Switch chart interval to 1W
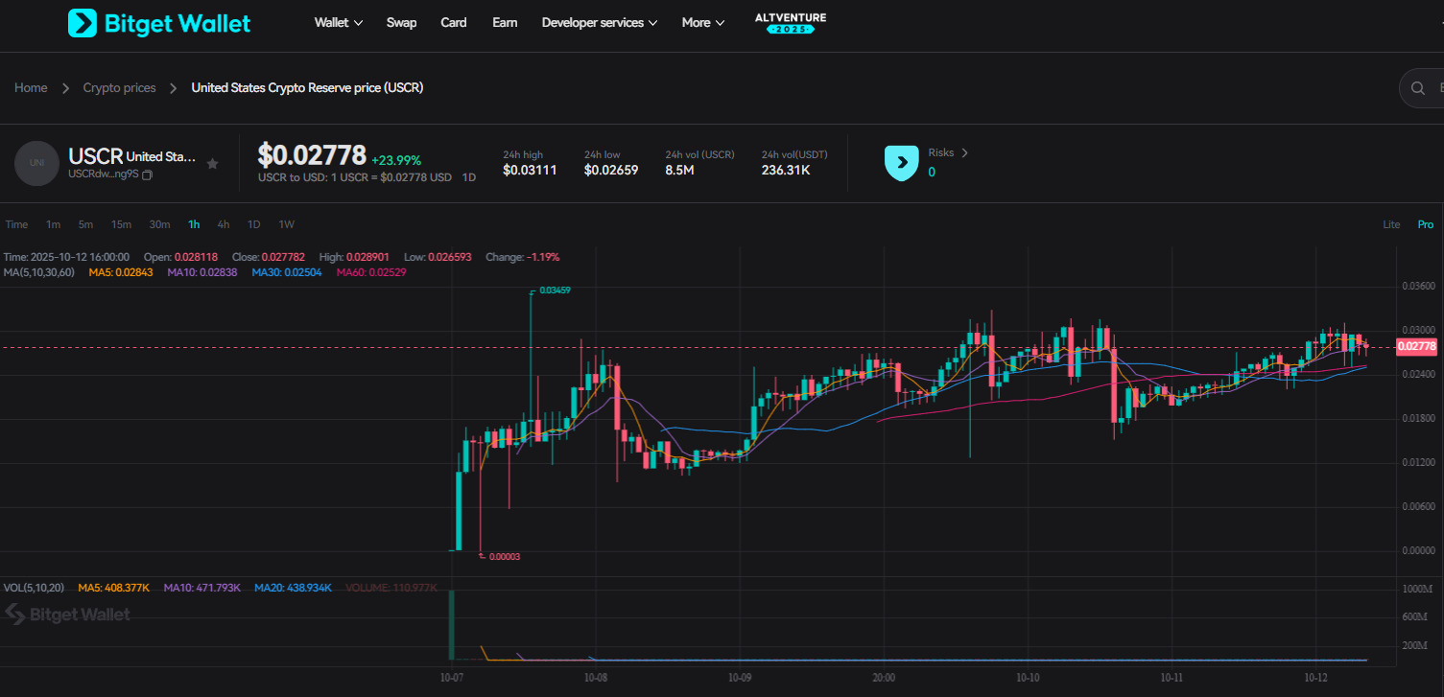Viewport: 1444px width, 697px height. pyautogui.click(x=286, y=224)
